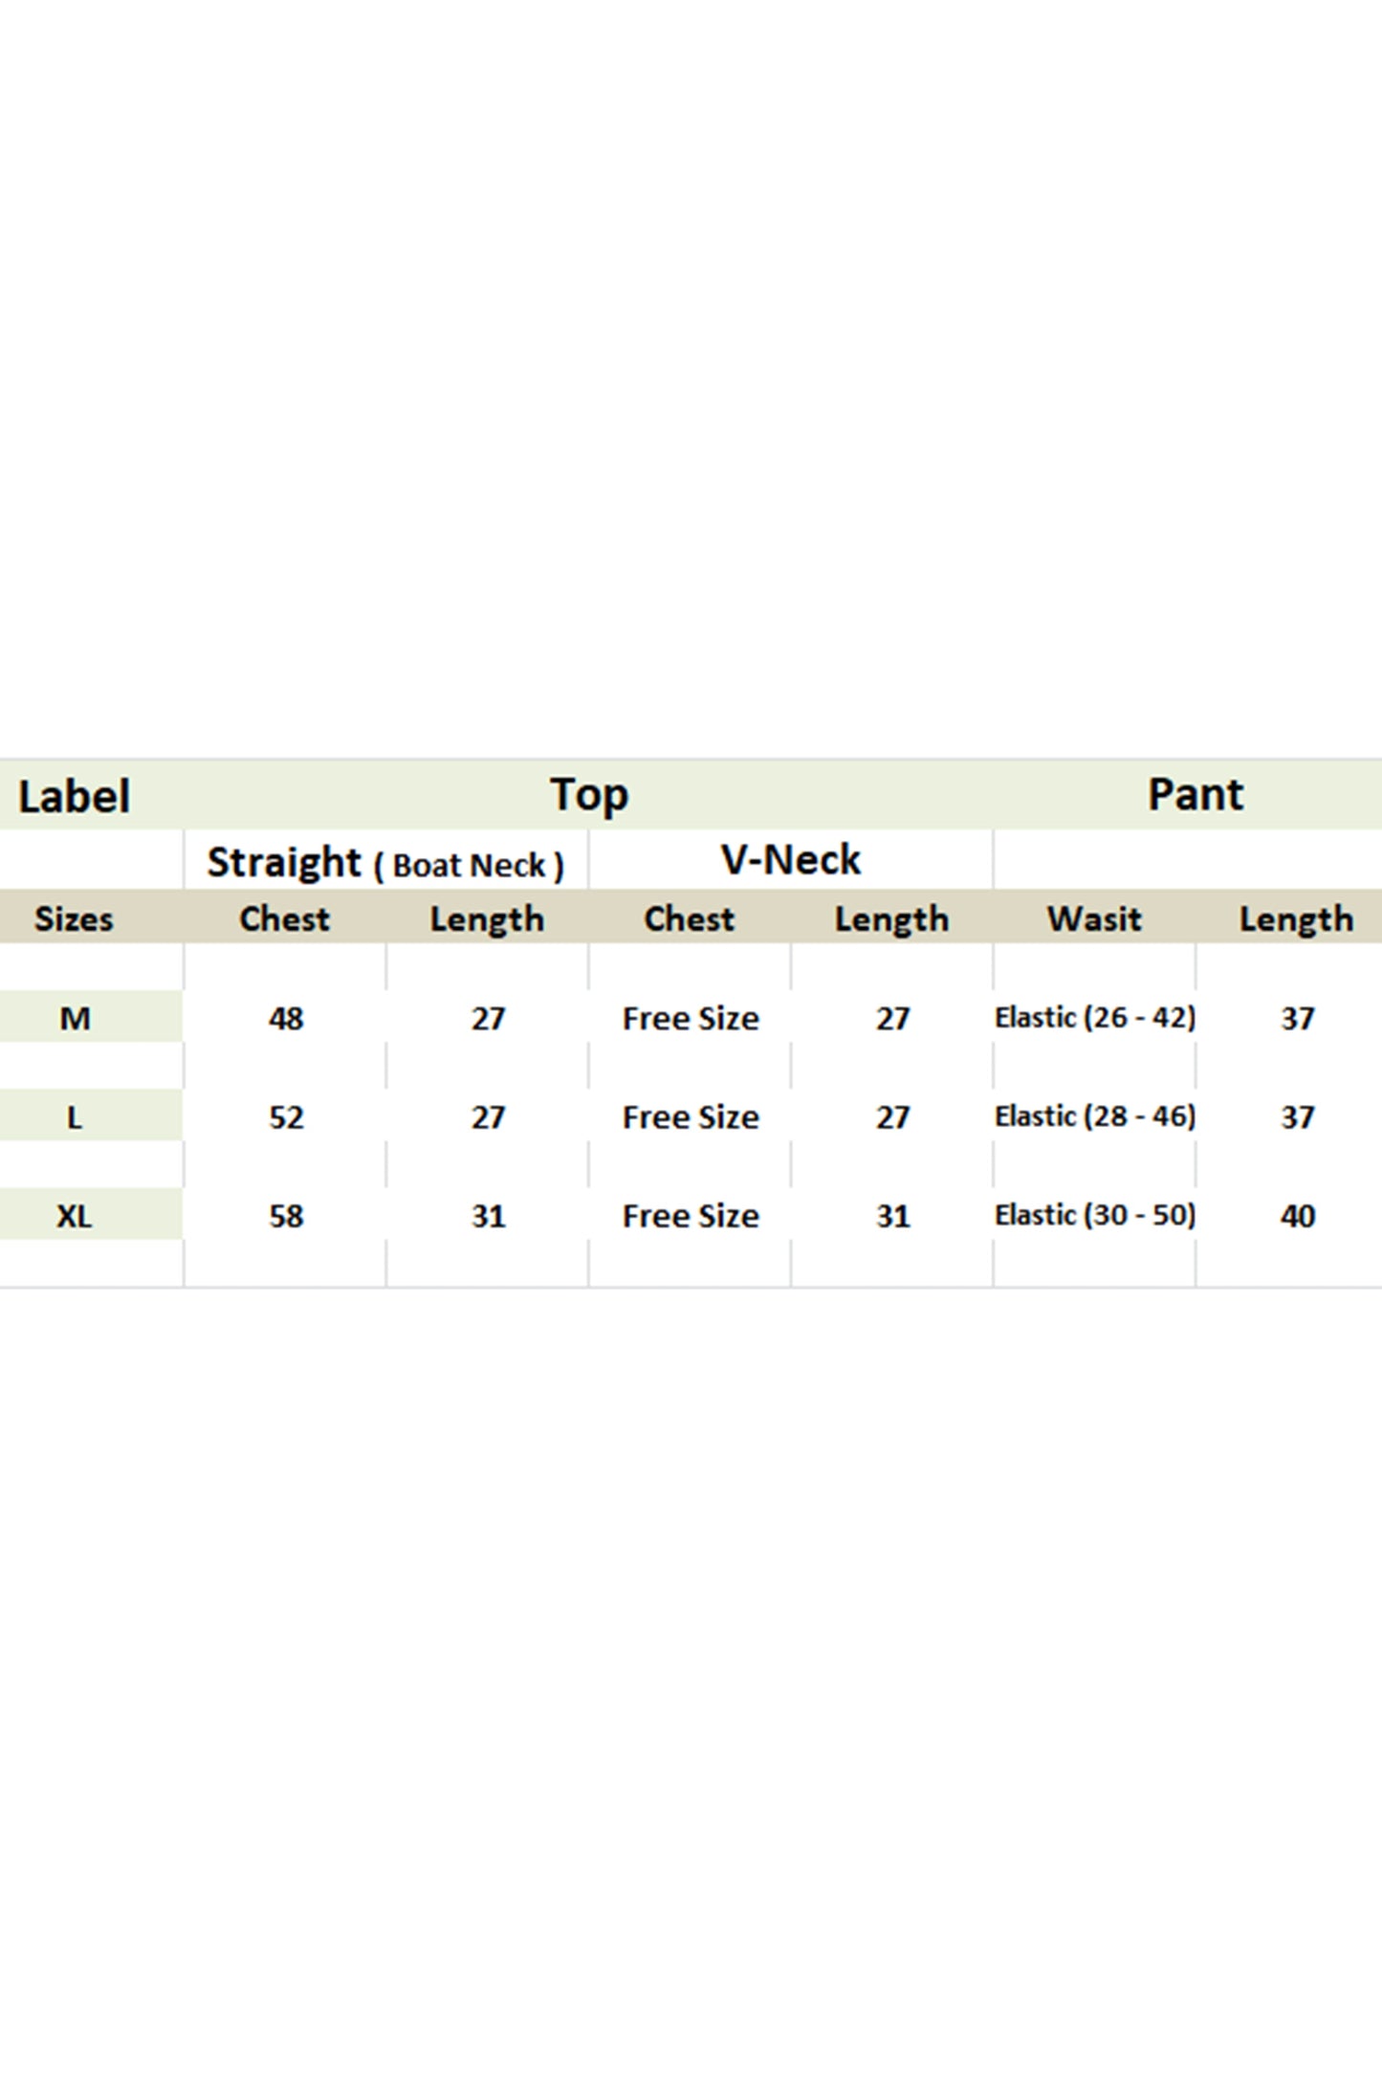The width and height of the screenshot is (1382, 2074).
Task: Click the Straight (Boat Neck) subheading
Action: tap(385, 863)
